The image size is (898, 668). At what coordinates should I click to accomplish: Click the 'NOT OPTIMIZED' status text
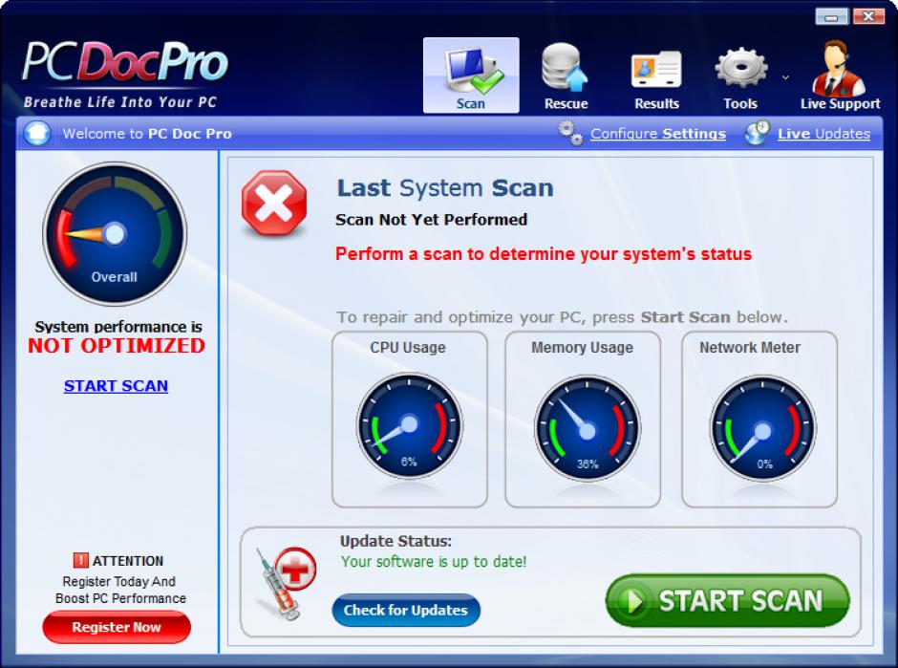[117, 345]
